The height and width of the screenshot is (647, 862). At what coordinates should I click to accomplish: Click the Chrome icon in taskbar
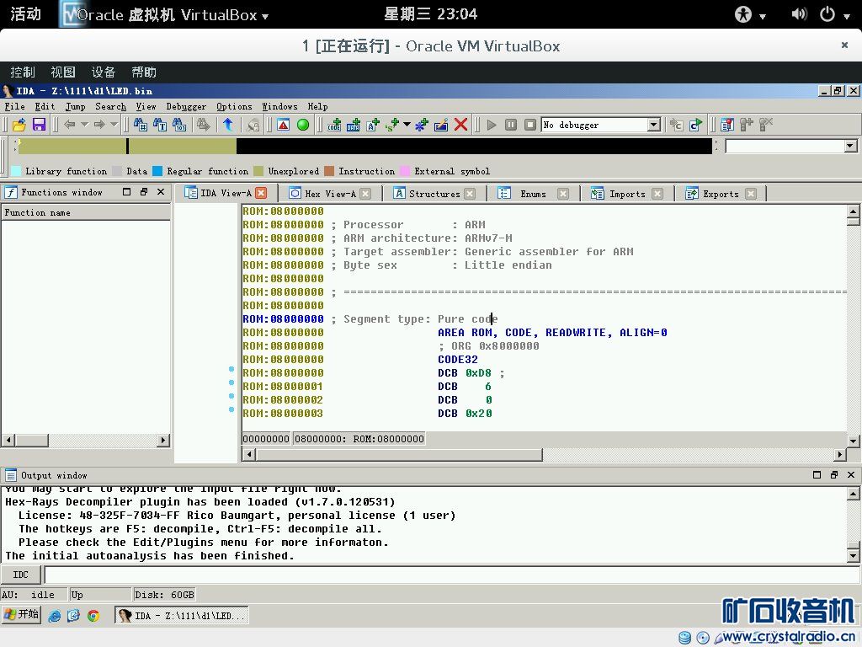tap(93, 616)
